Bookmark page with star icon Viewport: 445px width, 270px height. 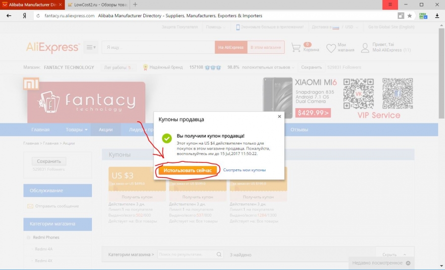(x=409, y=16)
